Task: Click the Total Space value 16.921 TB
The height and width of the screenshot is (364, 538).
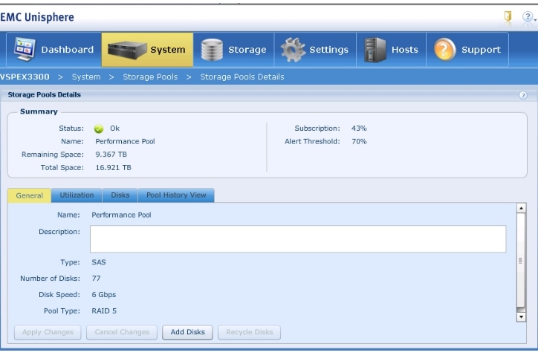Action: click(x=113, y=168)
